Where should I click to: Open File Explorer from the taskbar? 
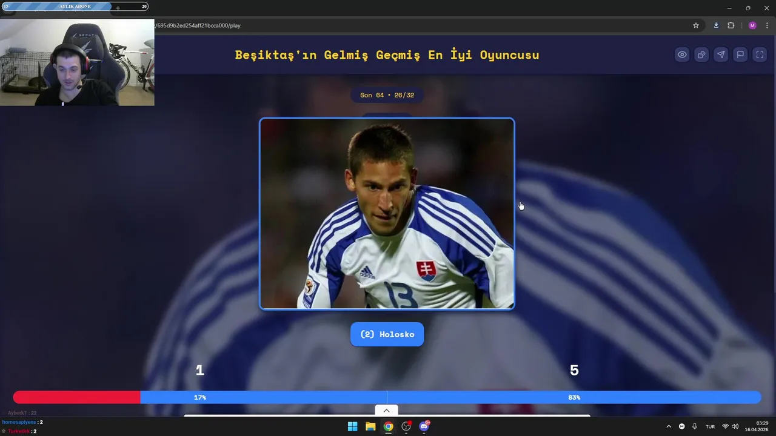tap(370, 426)
